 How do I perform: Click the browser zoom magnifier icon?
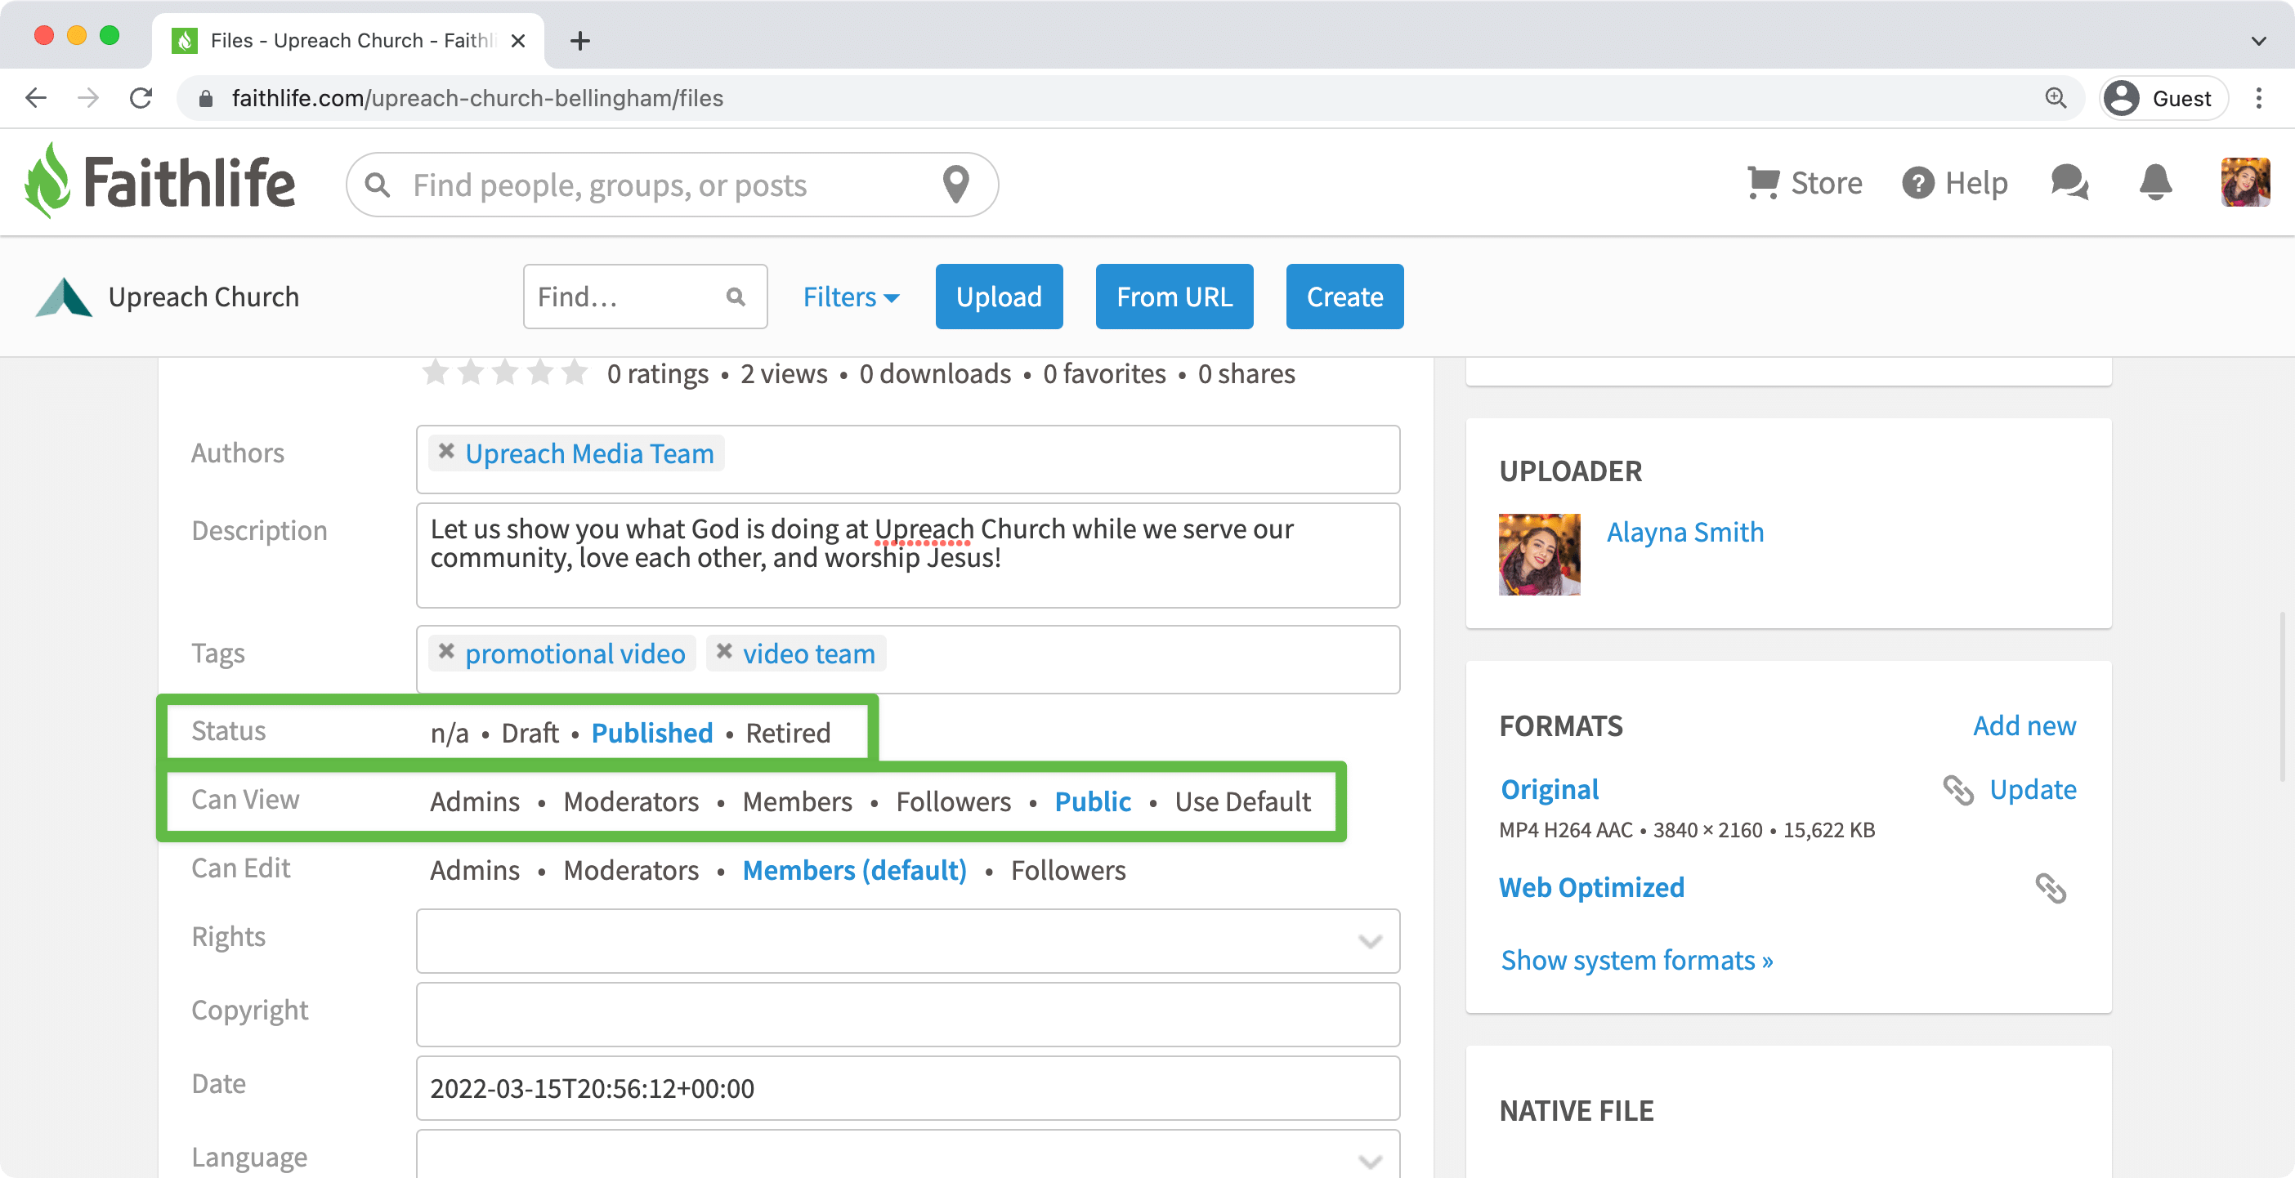2056,98
